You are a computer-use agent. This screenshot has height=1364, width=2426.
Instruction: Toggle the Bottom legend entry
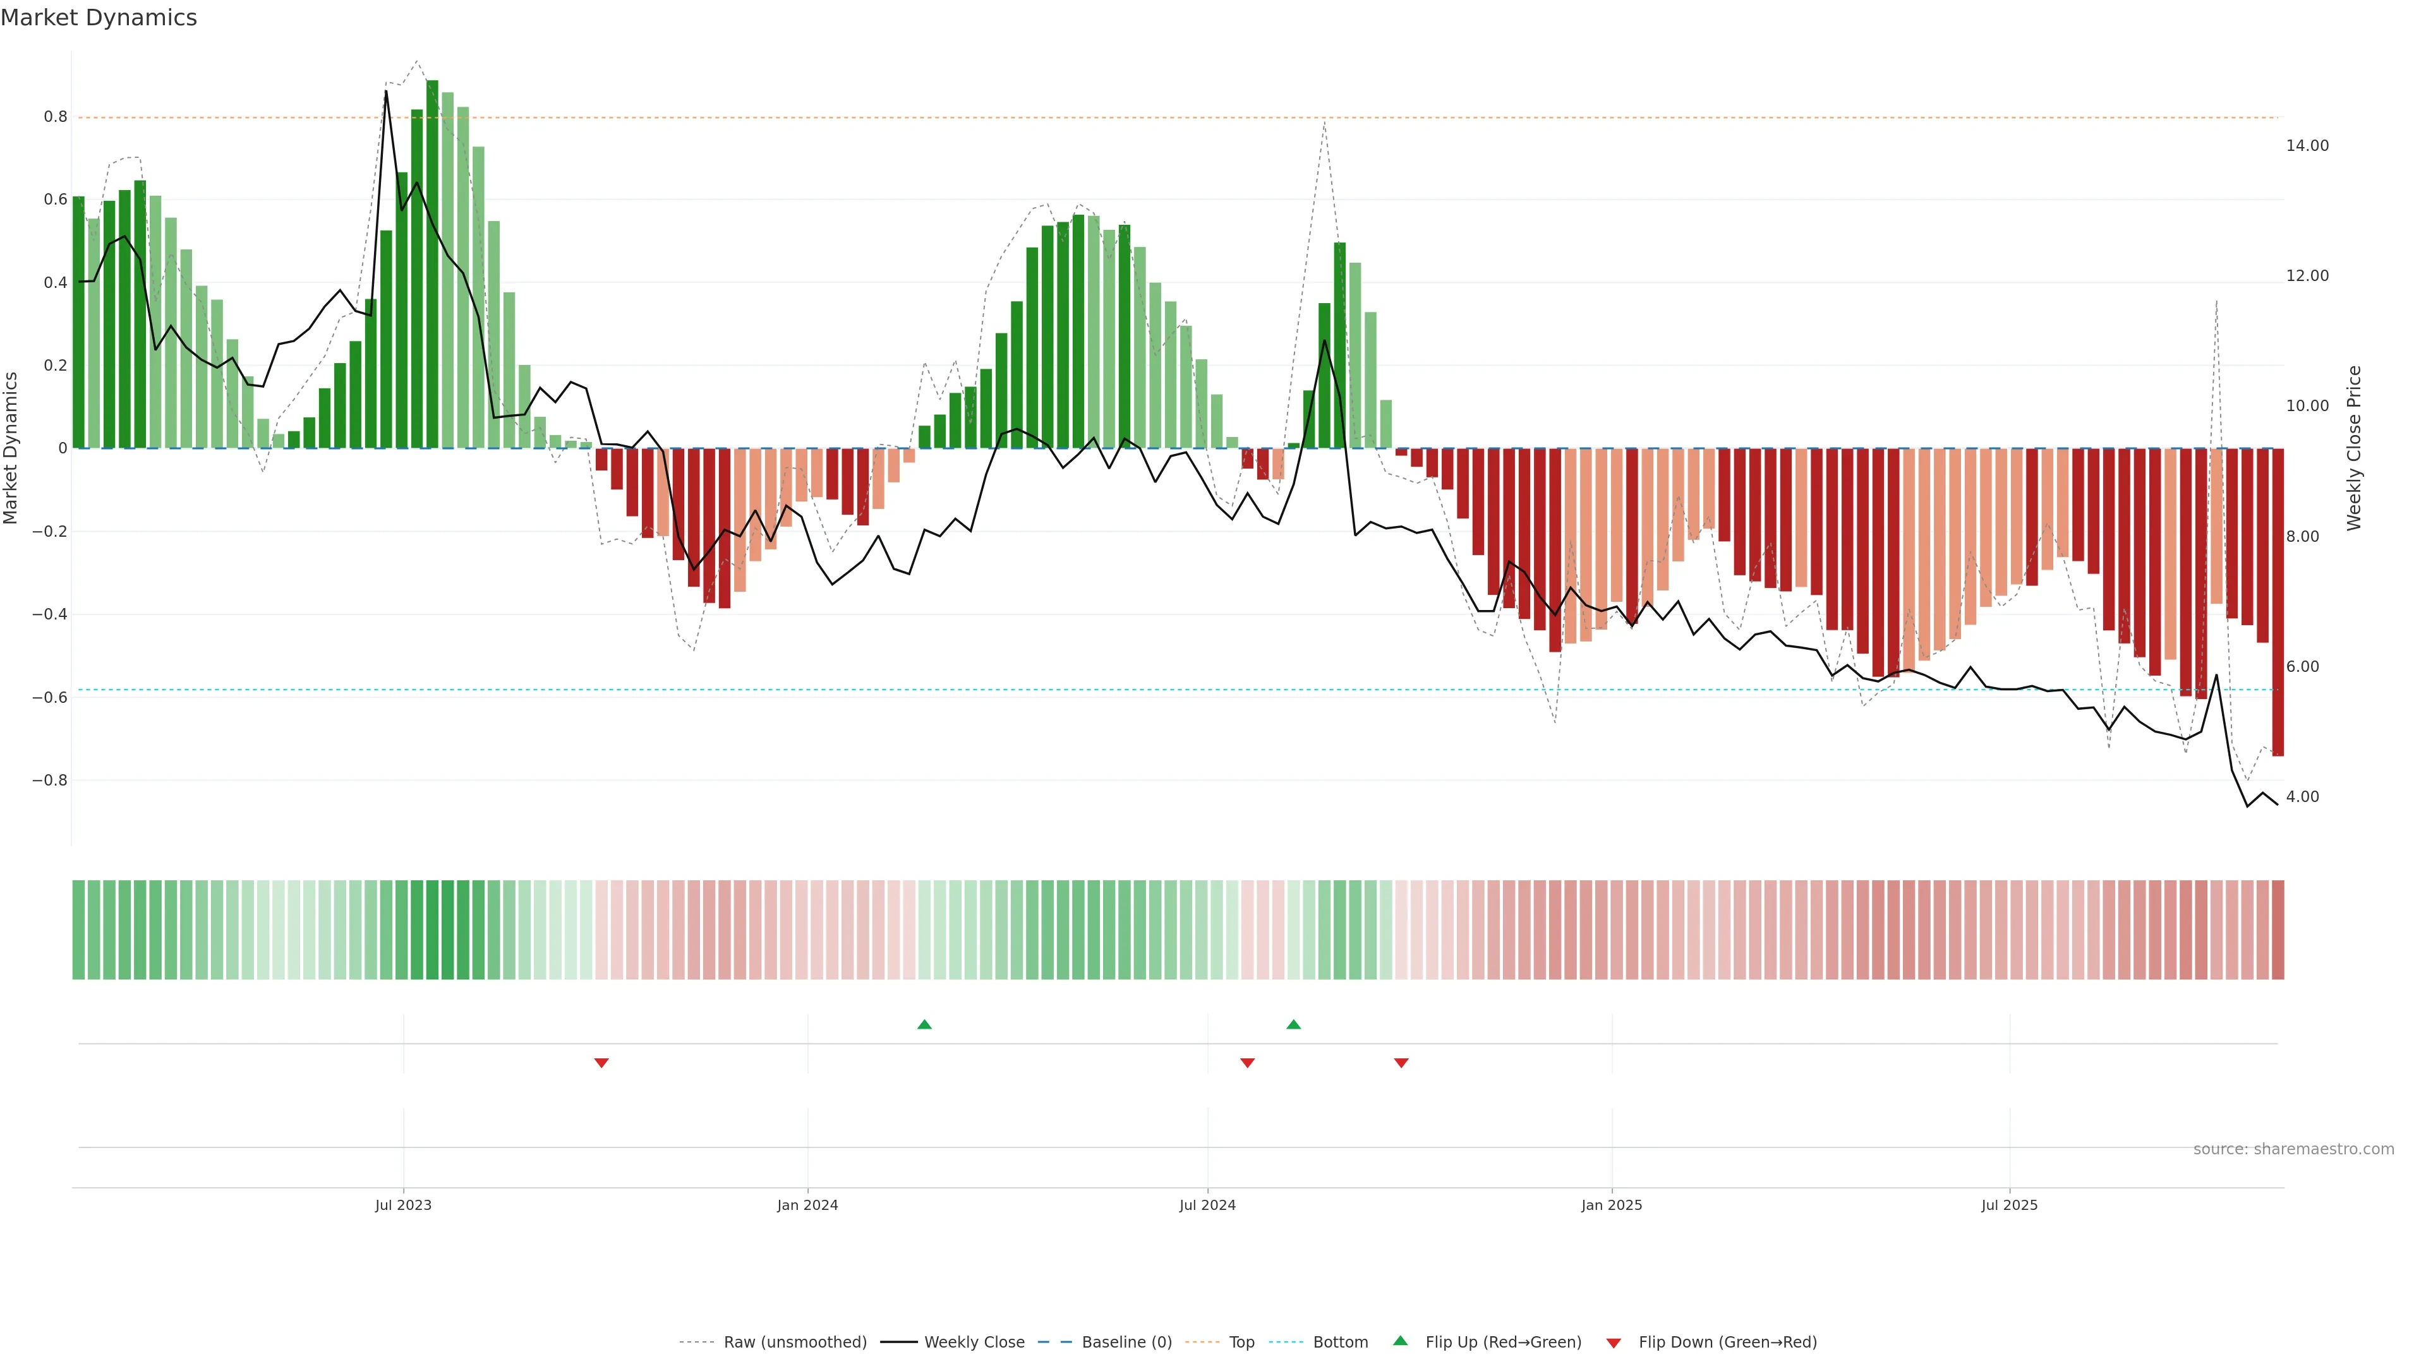[x=1340, y=1343]
